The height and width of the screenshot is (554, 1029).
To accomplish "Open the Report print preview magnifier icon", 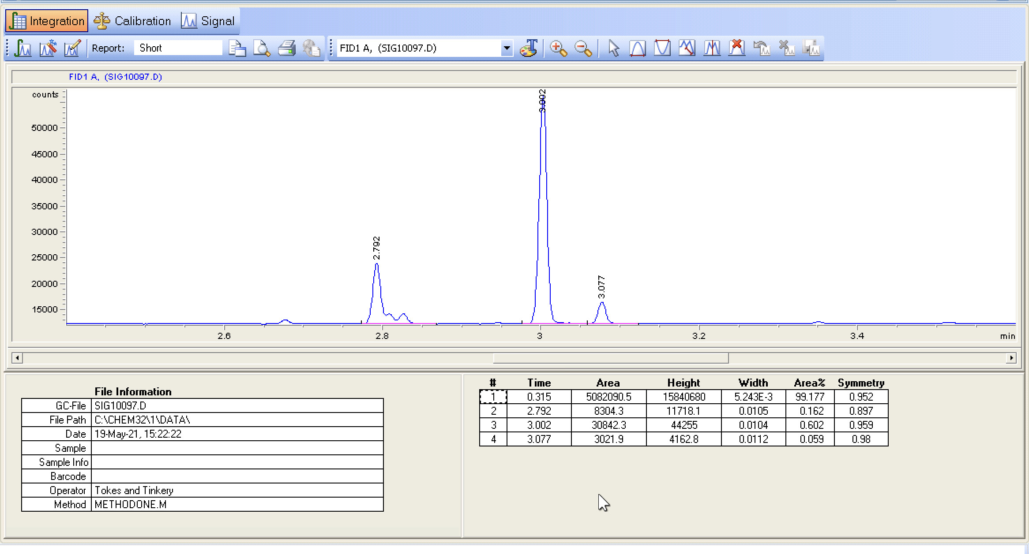I will [x=262, y=48].
